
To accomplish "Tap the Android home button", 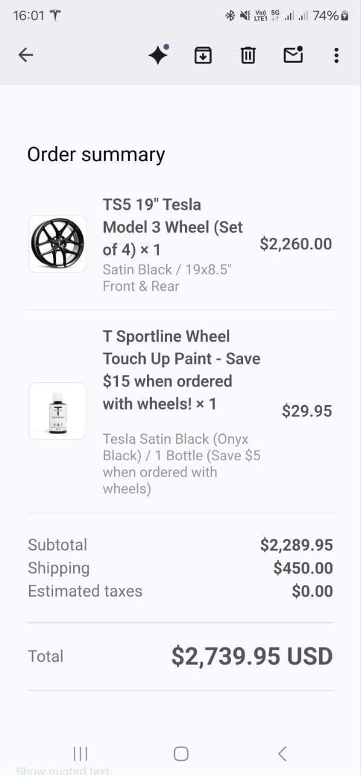I will tap(181, 753).
